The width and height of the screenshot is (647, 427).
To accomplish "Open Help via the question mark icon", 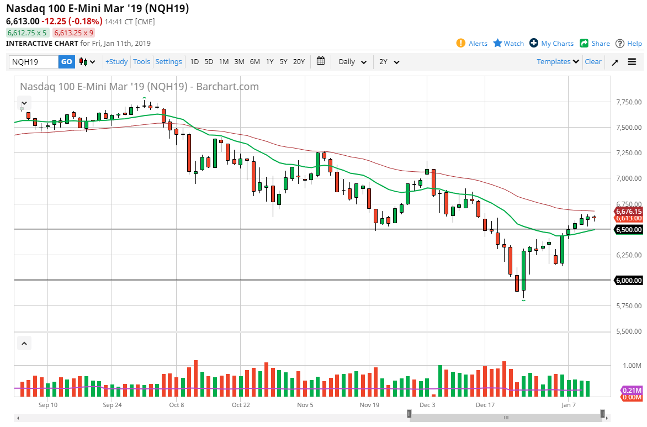I will tap(619, 43).
